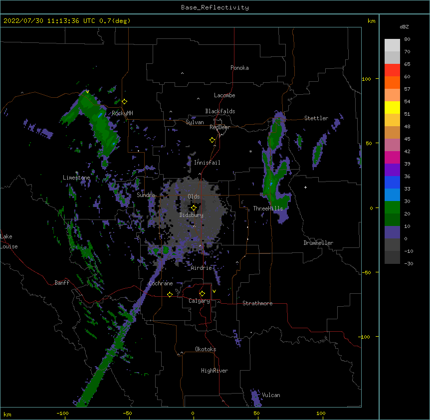Click the Limestone label on the map

76,178
